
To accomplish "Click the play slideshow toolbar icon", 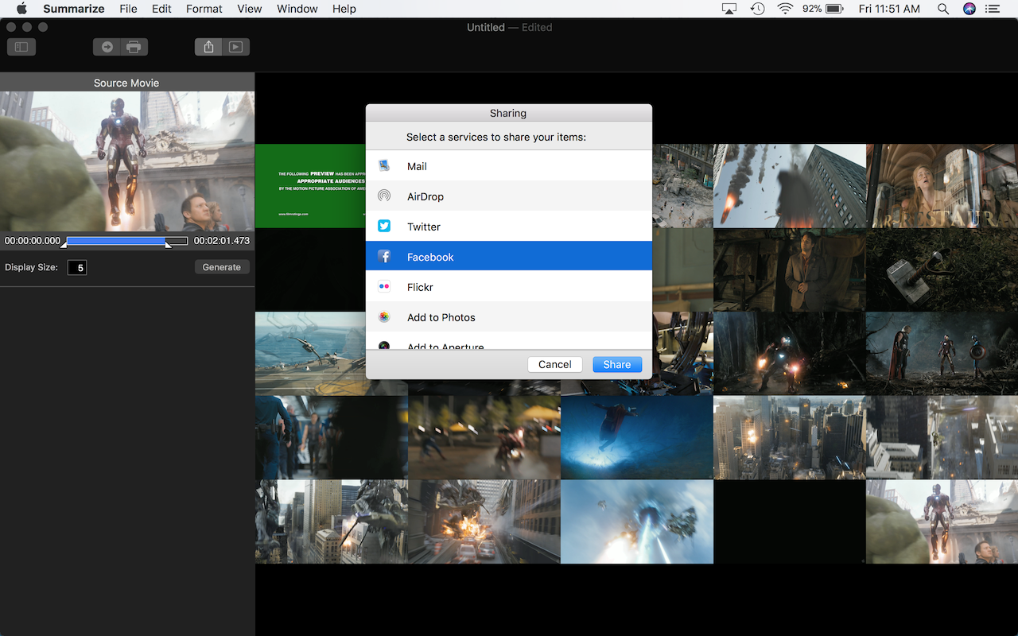I will click(235, 47).
